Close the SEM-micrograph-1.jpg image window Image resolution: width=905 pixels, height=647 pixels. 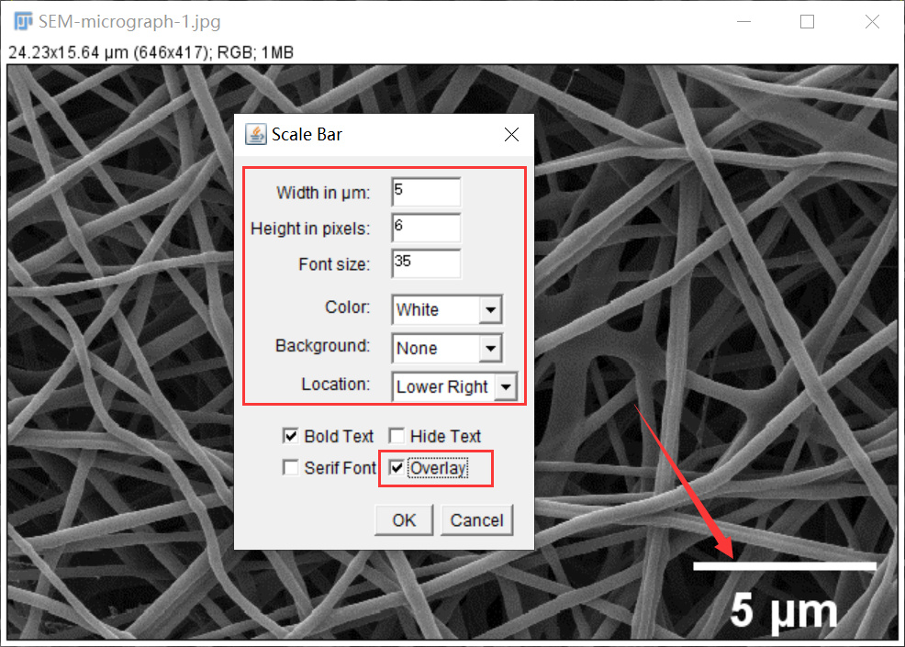(871, 22)
